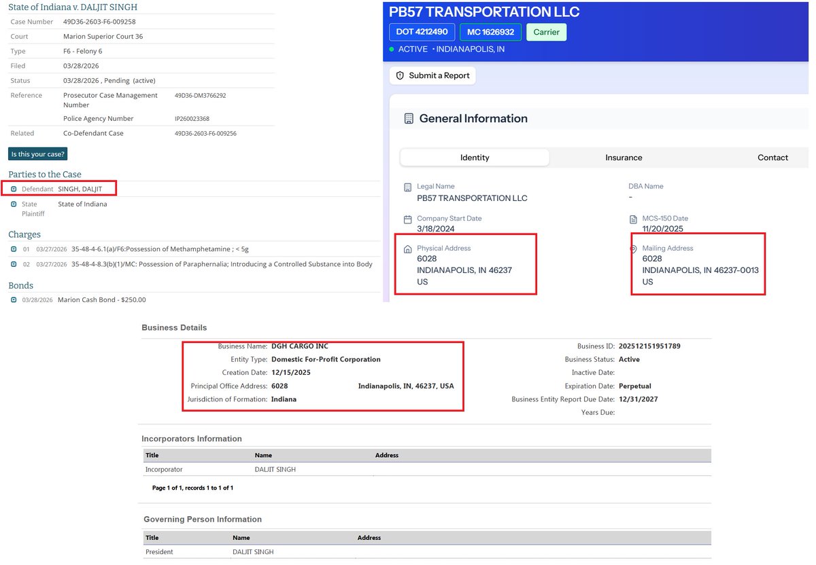Click the calendar icon beside Company Start Date
The image size is (816, 565).
coord(408,219)
